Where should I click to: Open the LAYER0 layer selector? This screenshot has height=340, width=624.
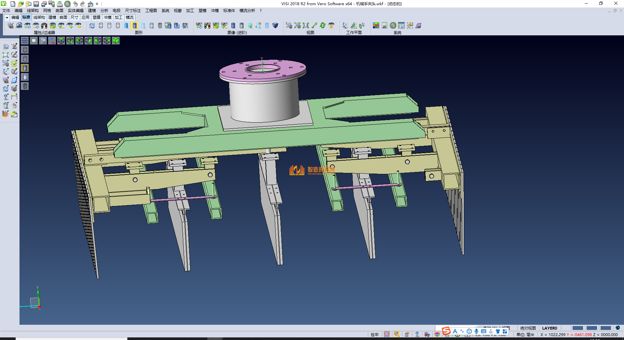[549, 328]
